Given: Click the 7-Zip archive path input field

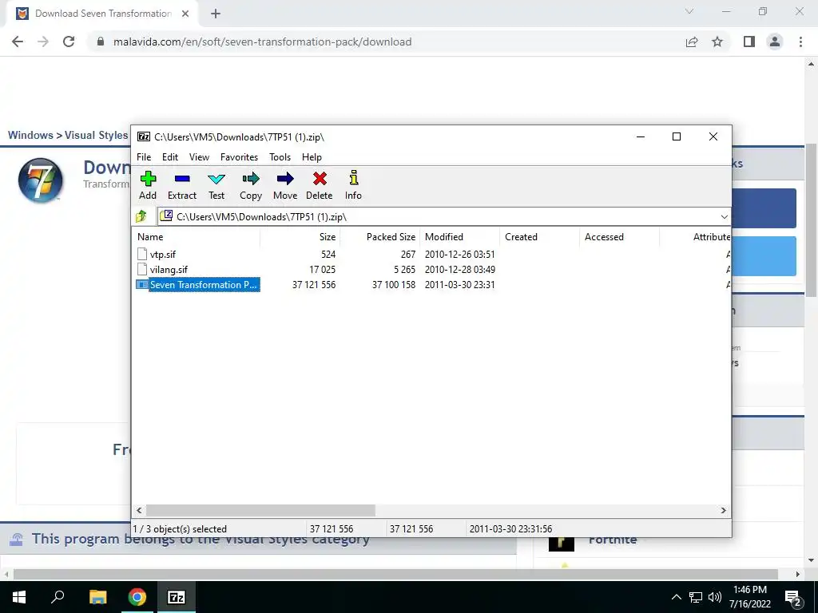Looking at the screenshot, I should 443,217.
